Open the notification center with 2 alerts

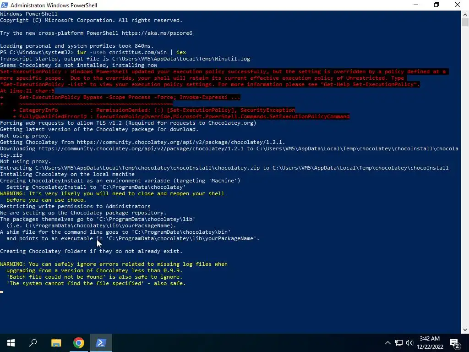[455, 343]
